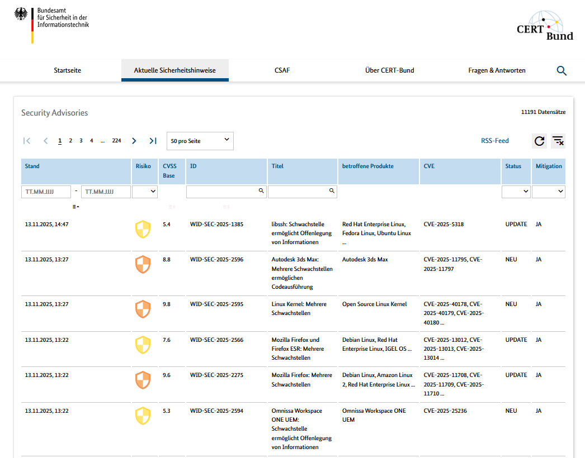The image size is (585, 458).
Task: Go to page 3 of results
Action: [x=81, y=141]
